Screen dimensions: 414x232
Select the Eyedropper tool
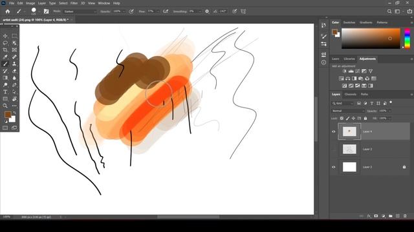(x=5, y=57)
